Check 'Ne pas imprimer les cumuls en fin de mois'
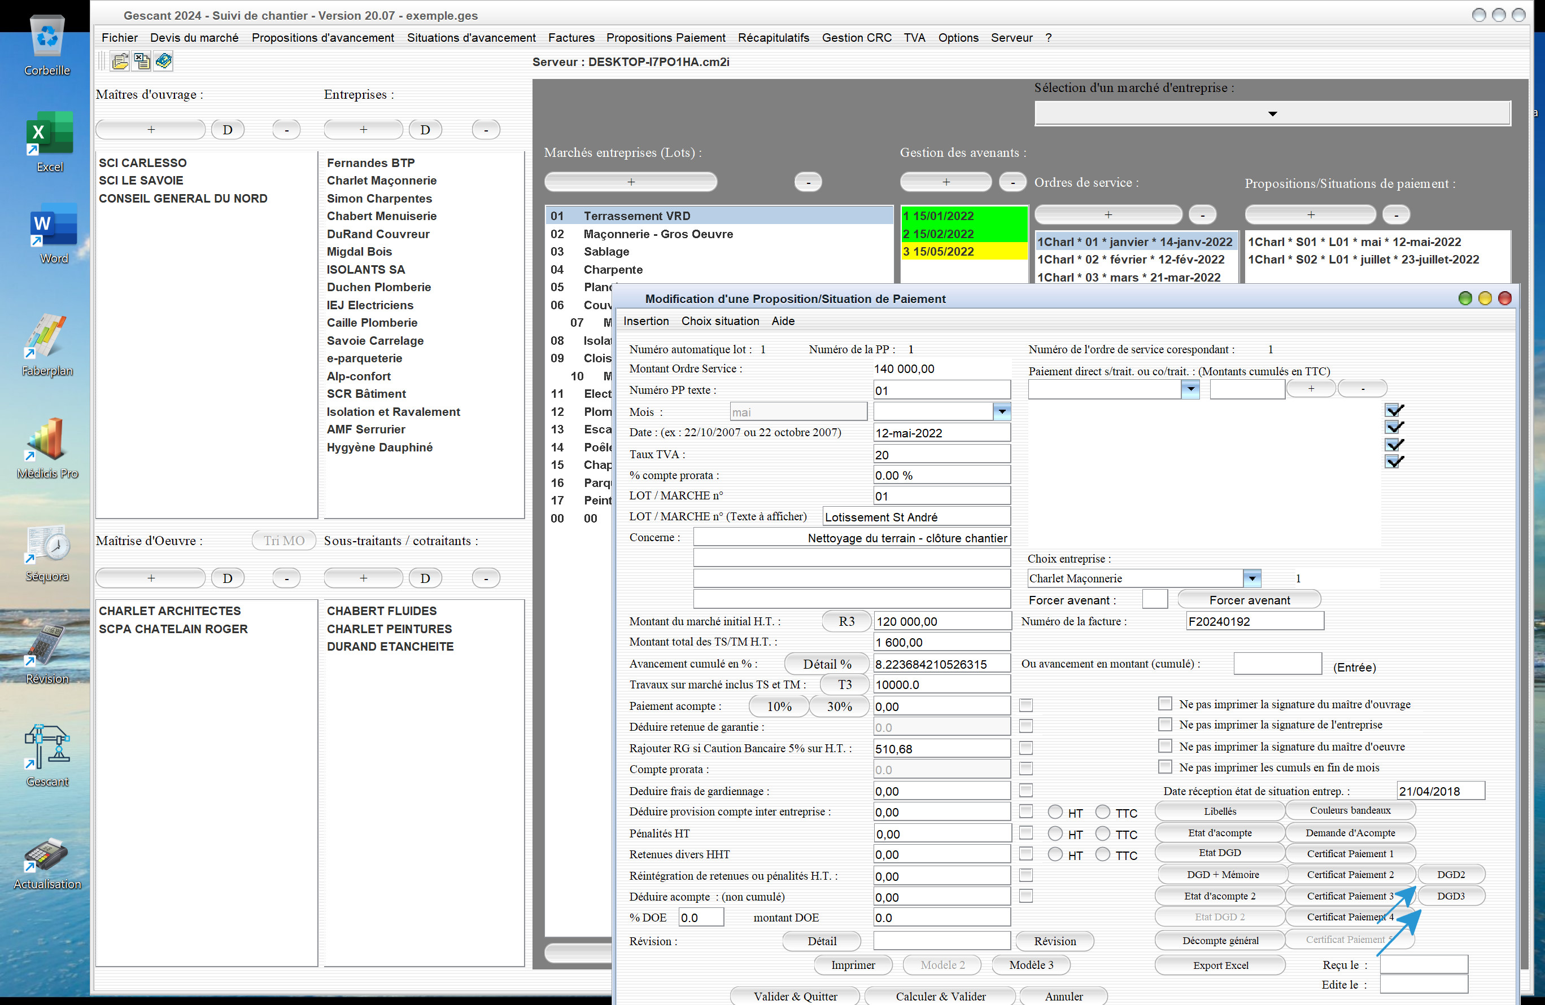The image size is (1545, 1005). [1164, 767]
